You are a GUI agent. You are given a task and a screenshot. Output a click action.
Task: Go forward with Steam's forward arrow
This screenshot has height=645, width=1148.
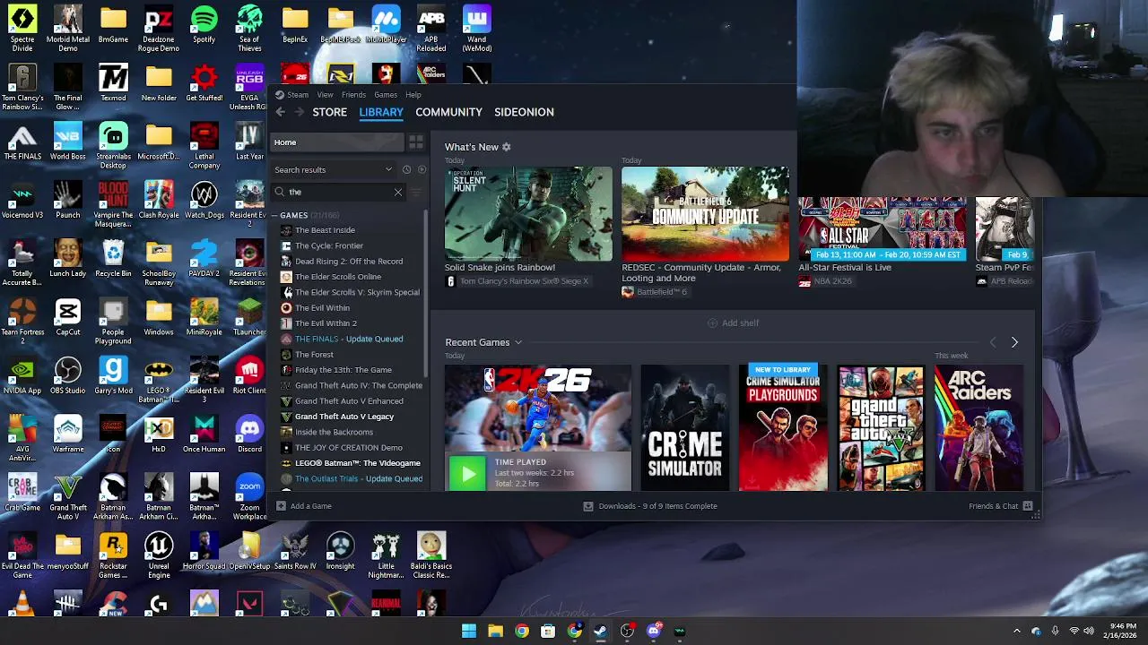pos(300,112)
